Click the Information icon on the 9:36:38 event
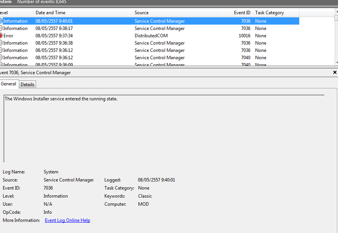The width and height of the screenshot is (338, 233). pyautogui.click(x=1, y=43)
